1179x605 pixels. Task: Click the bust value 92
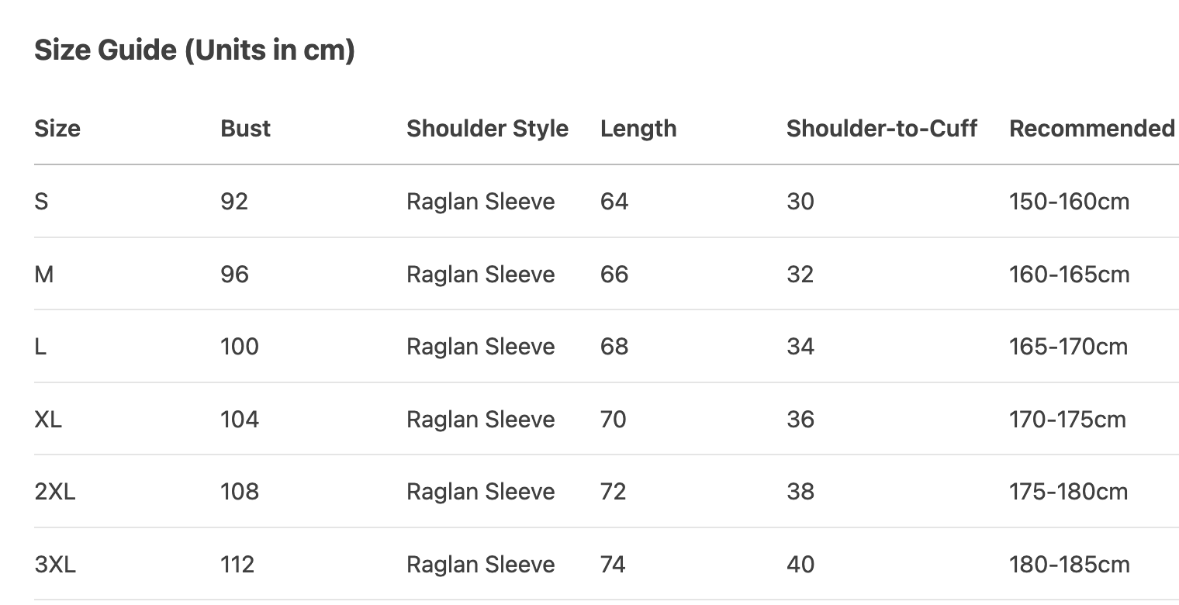(234, 202)
